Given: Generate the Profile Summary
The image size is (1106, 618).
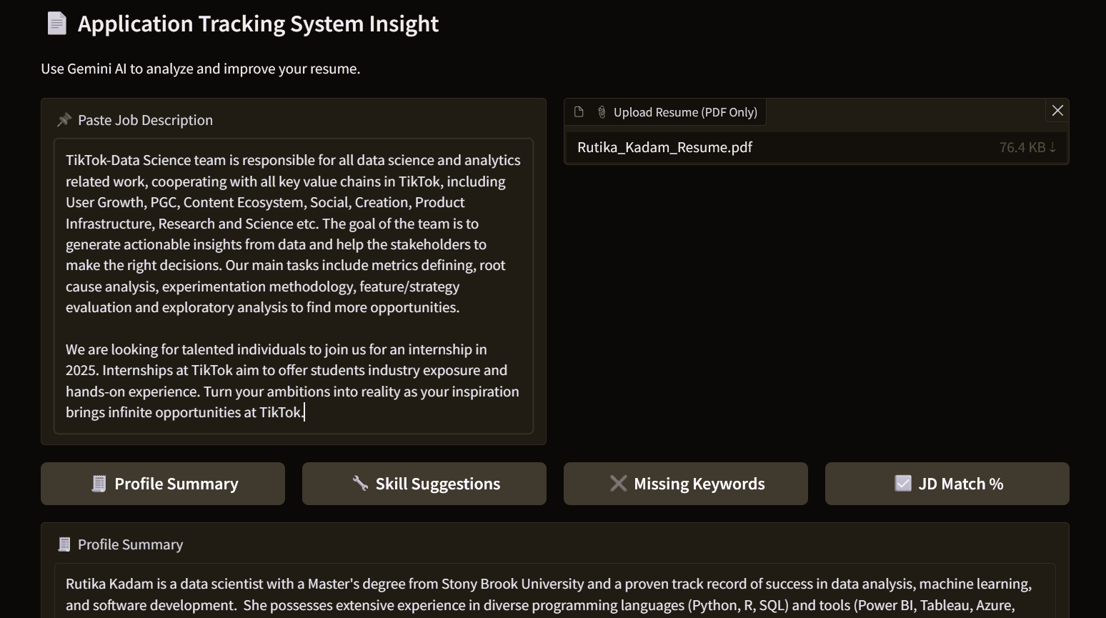Looking at the screenshot, I should tap(163, 484).
